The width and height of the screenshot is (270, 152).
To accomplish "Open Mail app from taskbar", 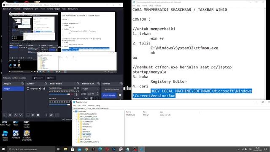I will [79, 149].
